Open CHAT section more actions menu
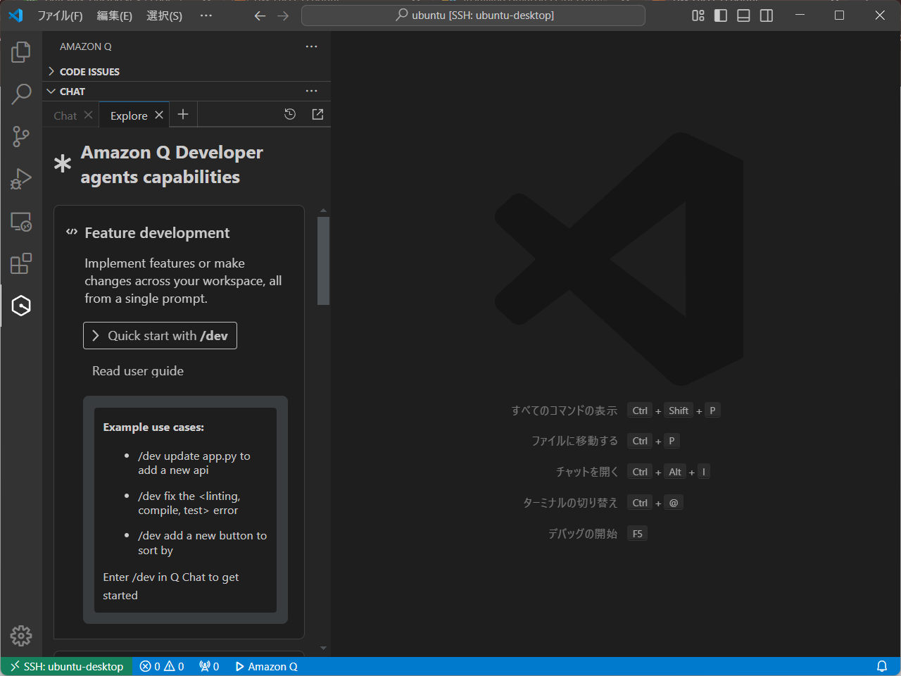This screenshot has height=676, width=901. [311, 91]
